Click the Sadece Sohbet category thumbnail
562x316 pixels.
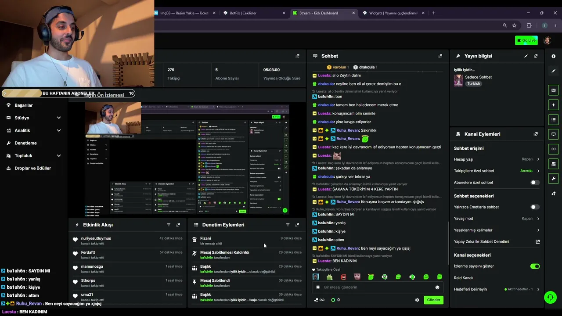pos(458,80)
